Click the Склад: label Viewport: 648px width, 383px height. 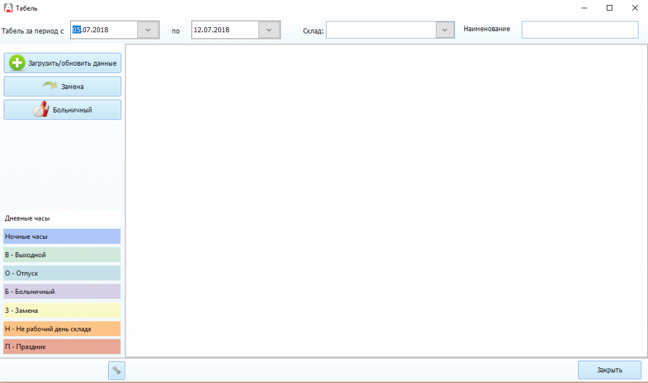pos(313,31)
